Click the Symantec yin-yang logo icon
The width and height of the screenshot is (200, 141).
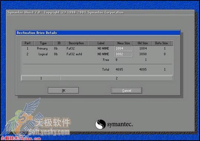tap(100, 124)
